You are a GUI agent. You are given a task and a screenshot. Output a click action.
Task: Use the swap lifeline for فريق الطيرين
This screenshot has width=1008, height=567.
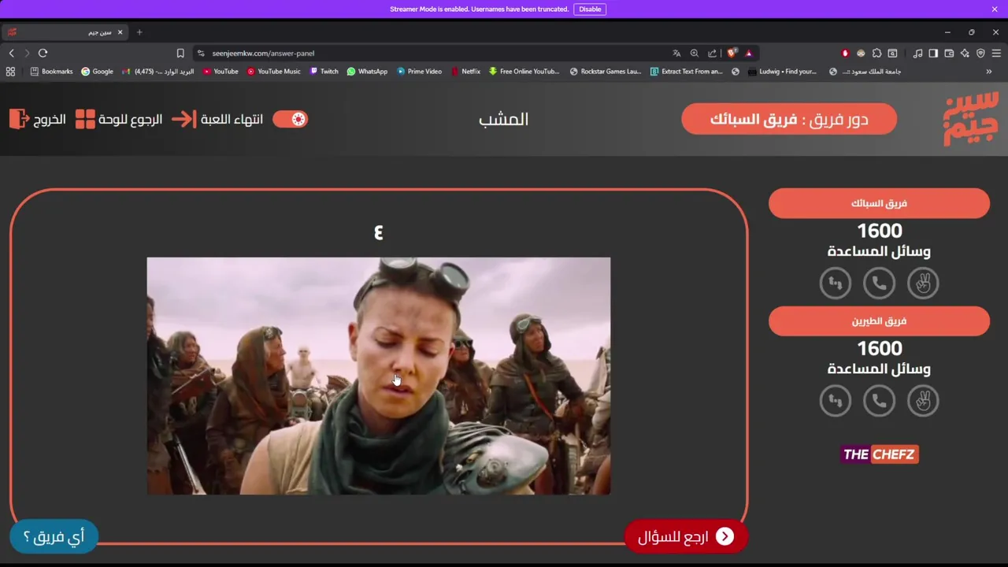[x=836, y=401]
